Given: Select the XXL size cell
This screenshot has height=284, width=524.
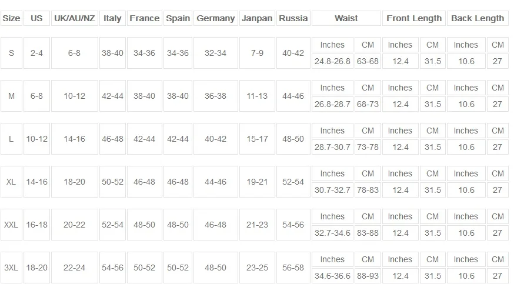Looking at the screenshot, I should coord(11,225).
